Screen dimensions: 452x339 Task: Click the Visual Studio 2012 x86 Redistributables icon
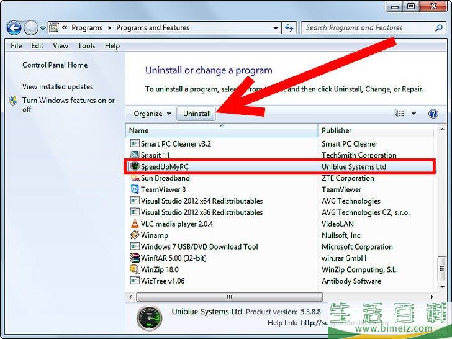pyautogui.click(x=135, y=212)
